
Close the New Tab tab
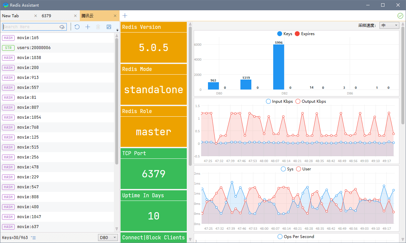(36, 16)
